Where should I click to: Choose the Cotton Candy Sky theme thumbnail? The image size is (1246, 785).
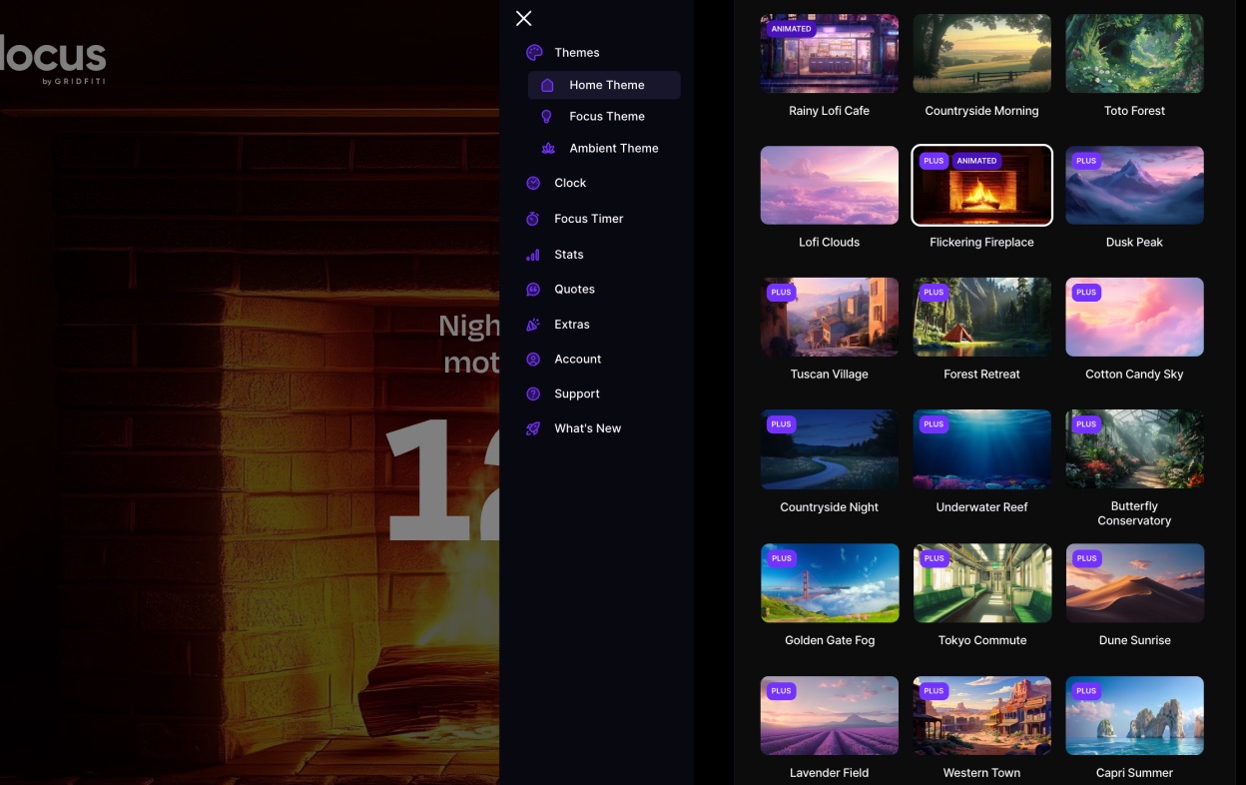coord(1135,318)
